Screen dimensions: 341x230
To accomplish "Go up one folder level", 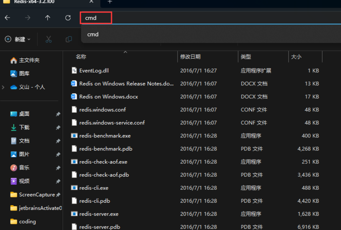I will click(x=48, y=18).
